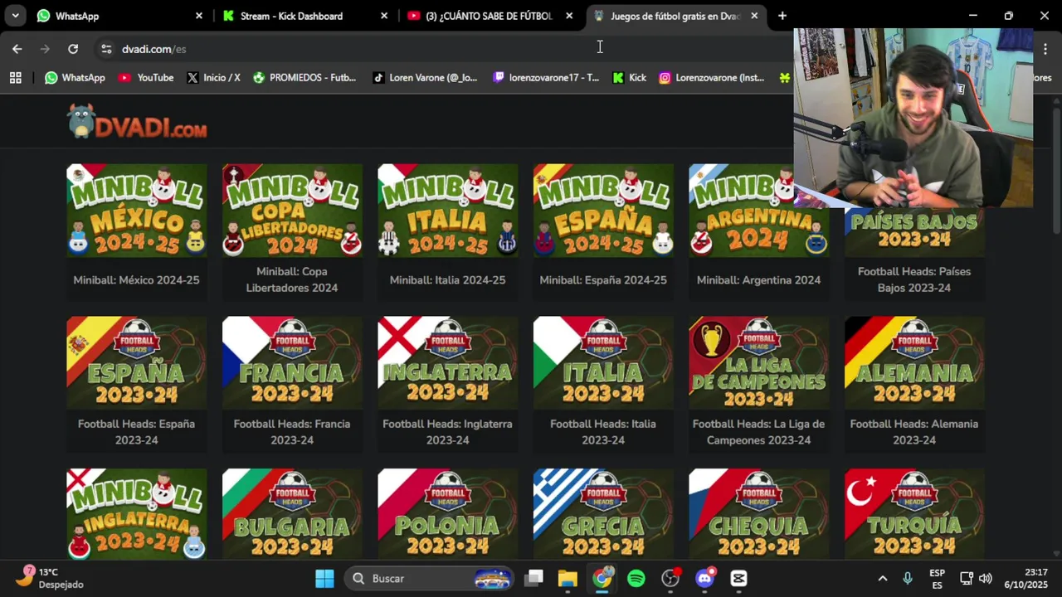Close the Kick Dashboard tab
Screen dimensions: 1062x597
point(384,16)
